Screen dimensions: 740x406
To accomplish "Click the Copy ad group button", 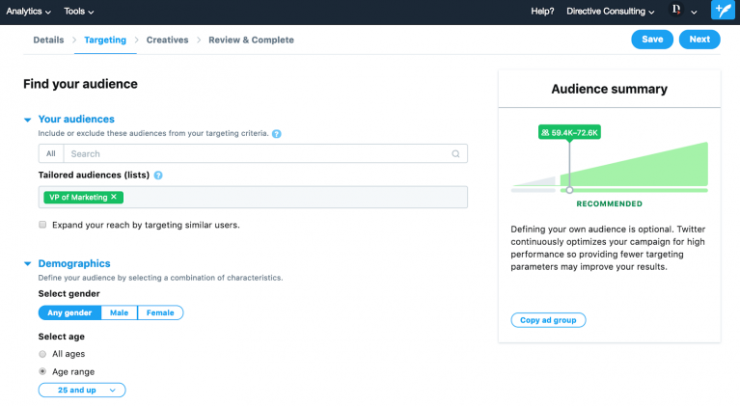I will pos(548,320).
